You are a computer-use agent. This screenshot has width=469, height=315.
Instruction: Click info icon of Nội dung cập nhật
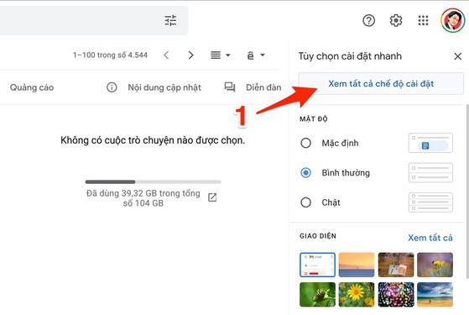(x=112, y=87)
